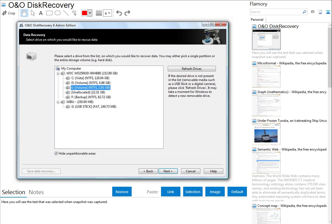
Task: Switch to the Selection tab
Action: (x=14, y=192)
